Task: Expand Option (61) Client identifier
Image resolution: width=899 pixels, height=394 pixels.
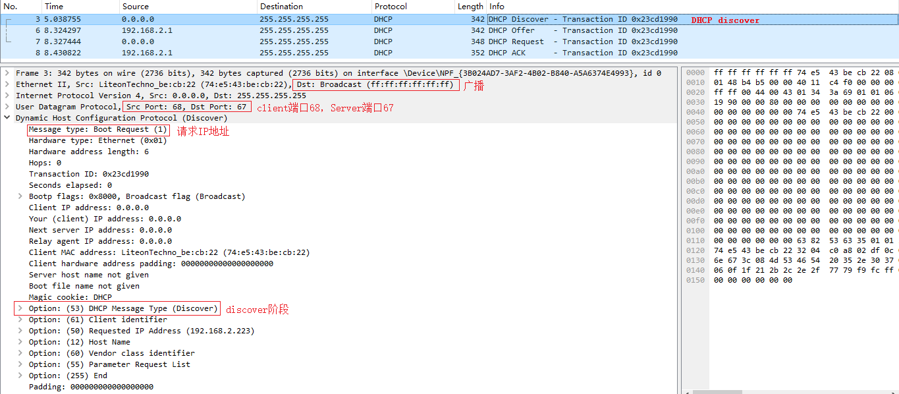Action: click(20, 320)
